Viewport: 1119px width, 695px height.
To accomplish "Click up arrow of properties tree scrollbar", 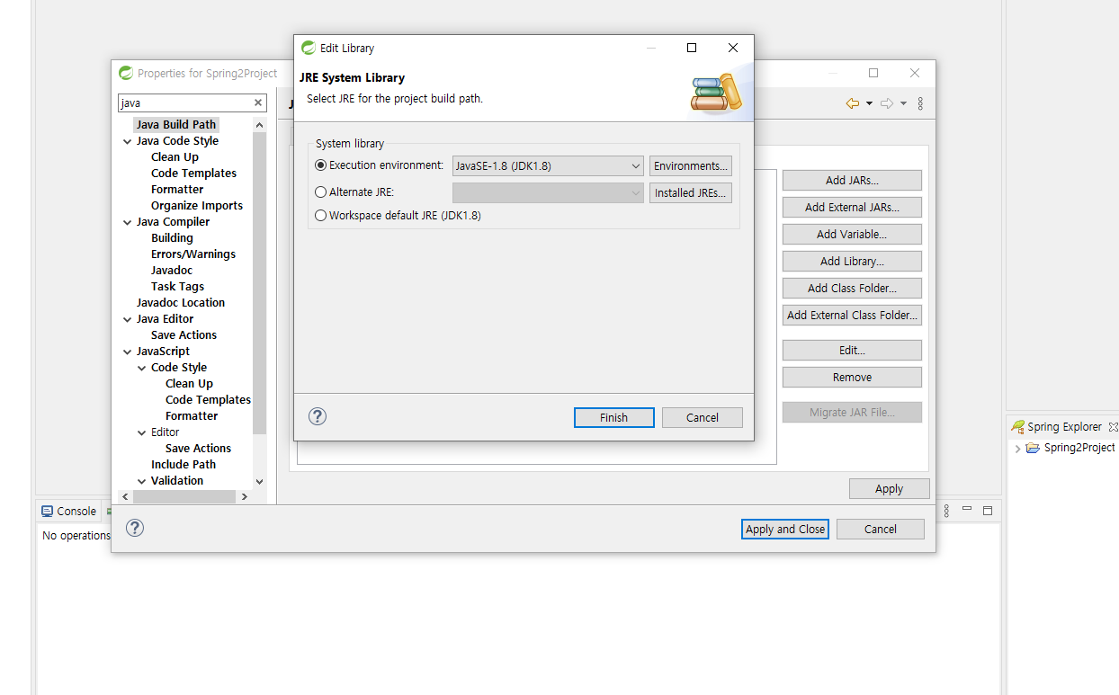I will click(260, 125).
